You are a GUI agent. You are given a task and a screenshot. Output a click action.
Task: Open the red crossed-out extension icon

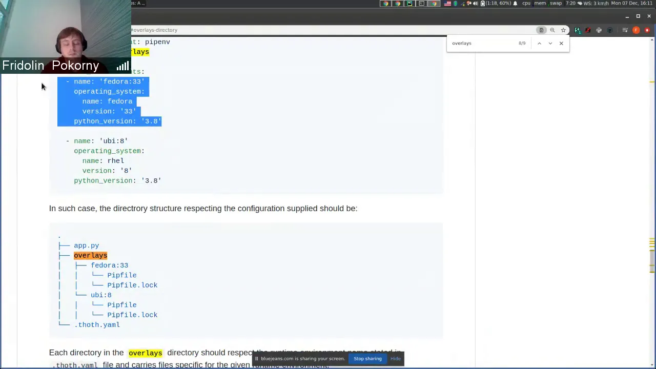pos(588,30)
